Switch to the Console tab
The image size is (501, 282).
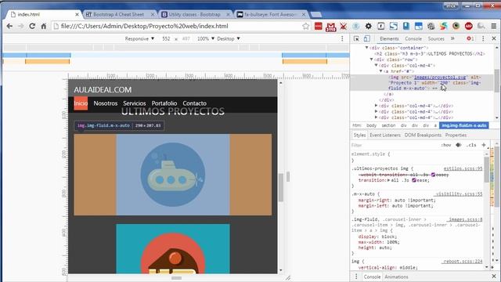click(413, 38)
